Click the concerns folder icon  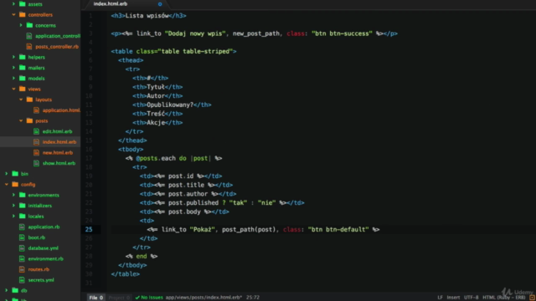pos(29,25)
